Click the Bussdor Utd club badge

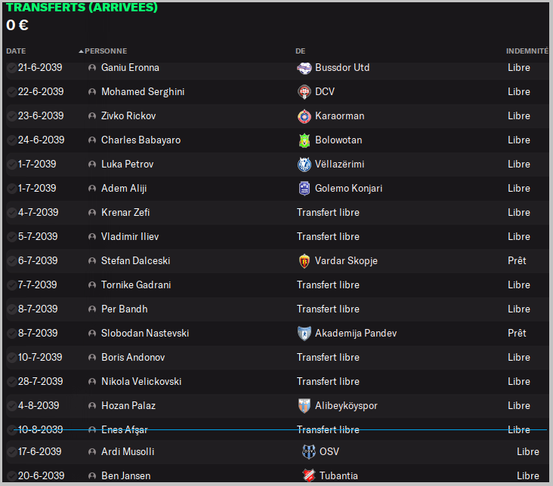304,68
